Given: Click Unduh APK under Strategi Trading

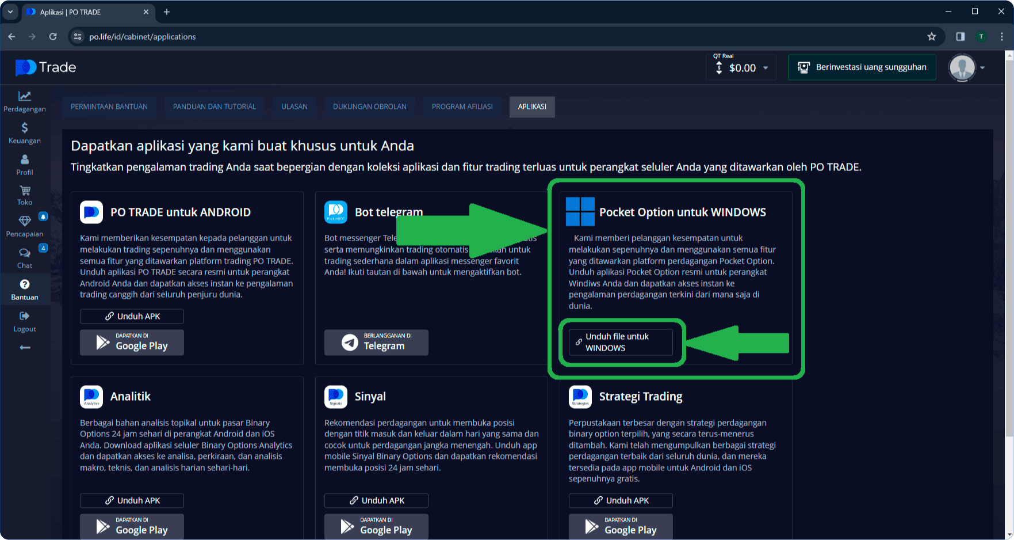Looking at the screenshot, I should (621, 500).
